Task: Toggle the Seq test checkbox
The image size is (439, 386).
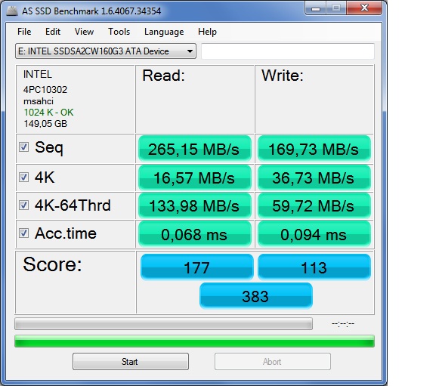Action: 23,147
